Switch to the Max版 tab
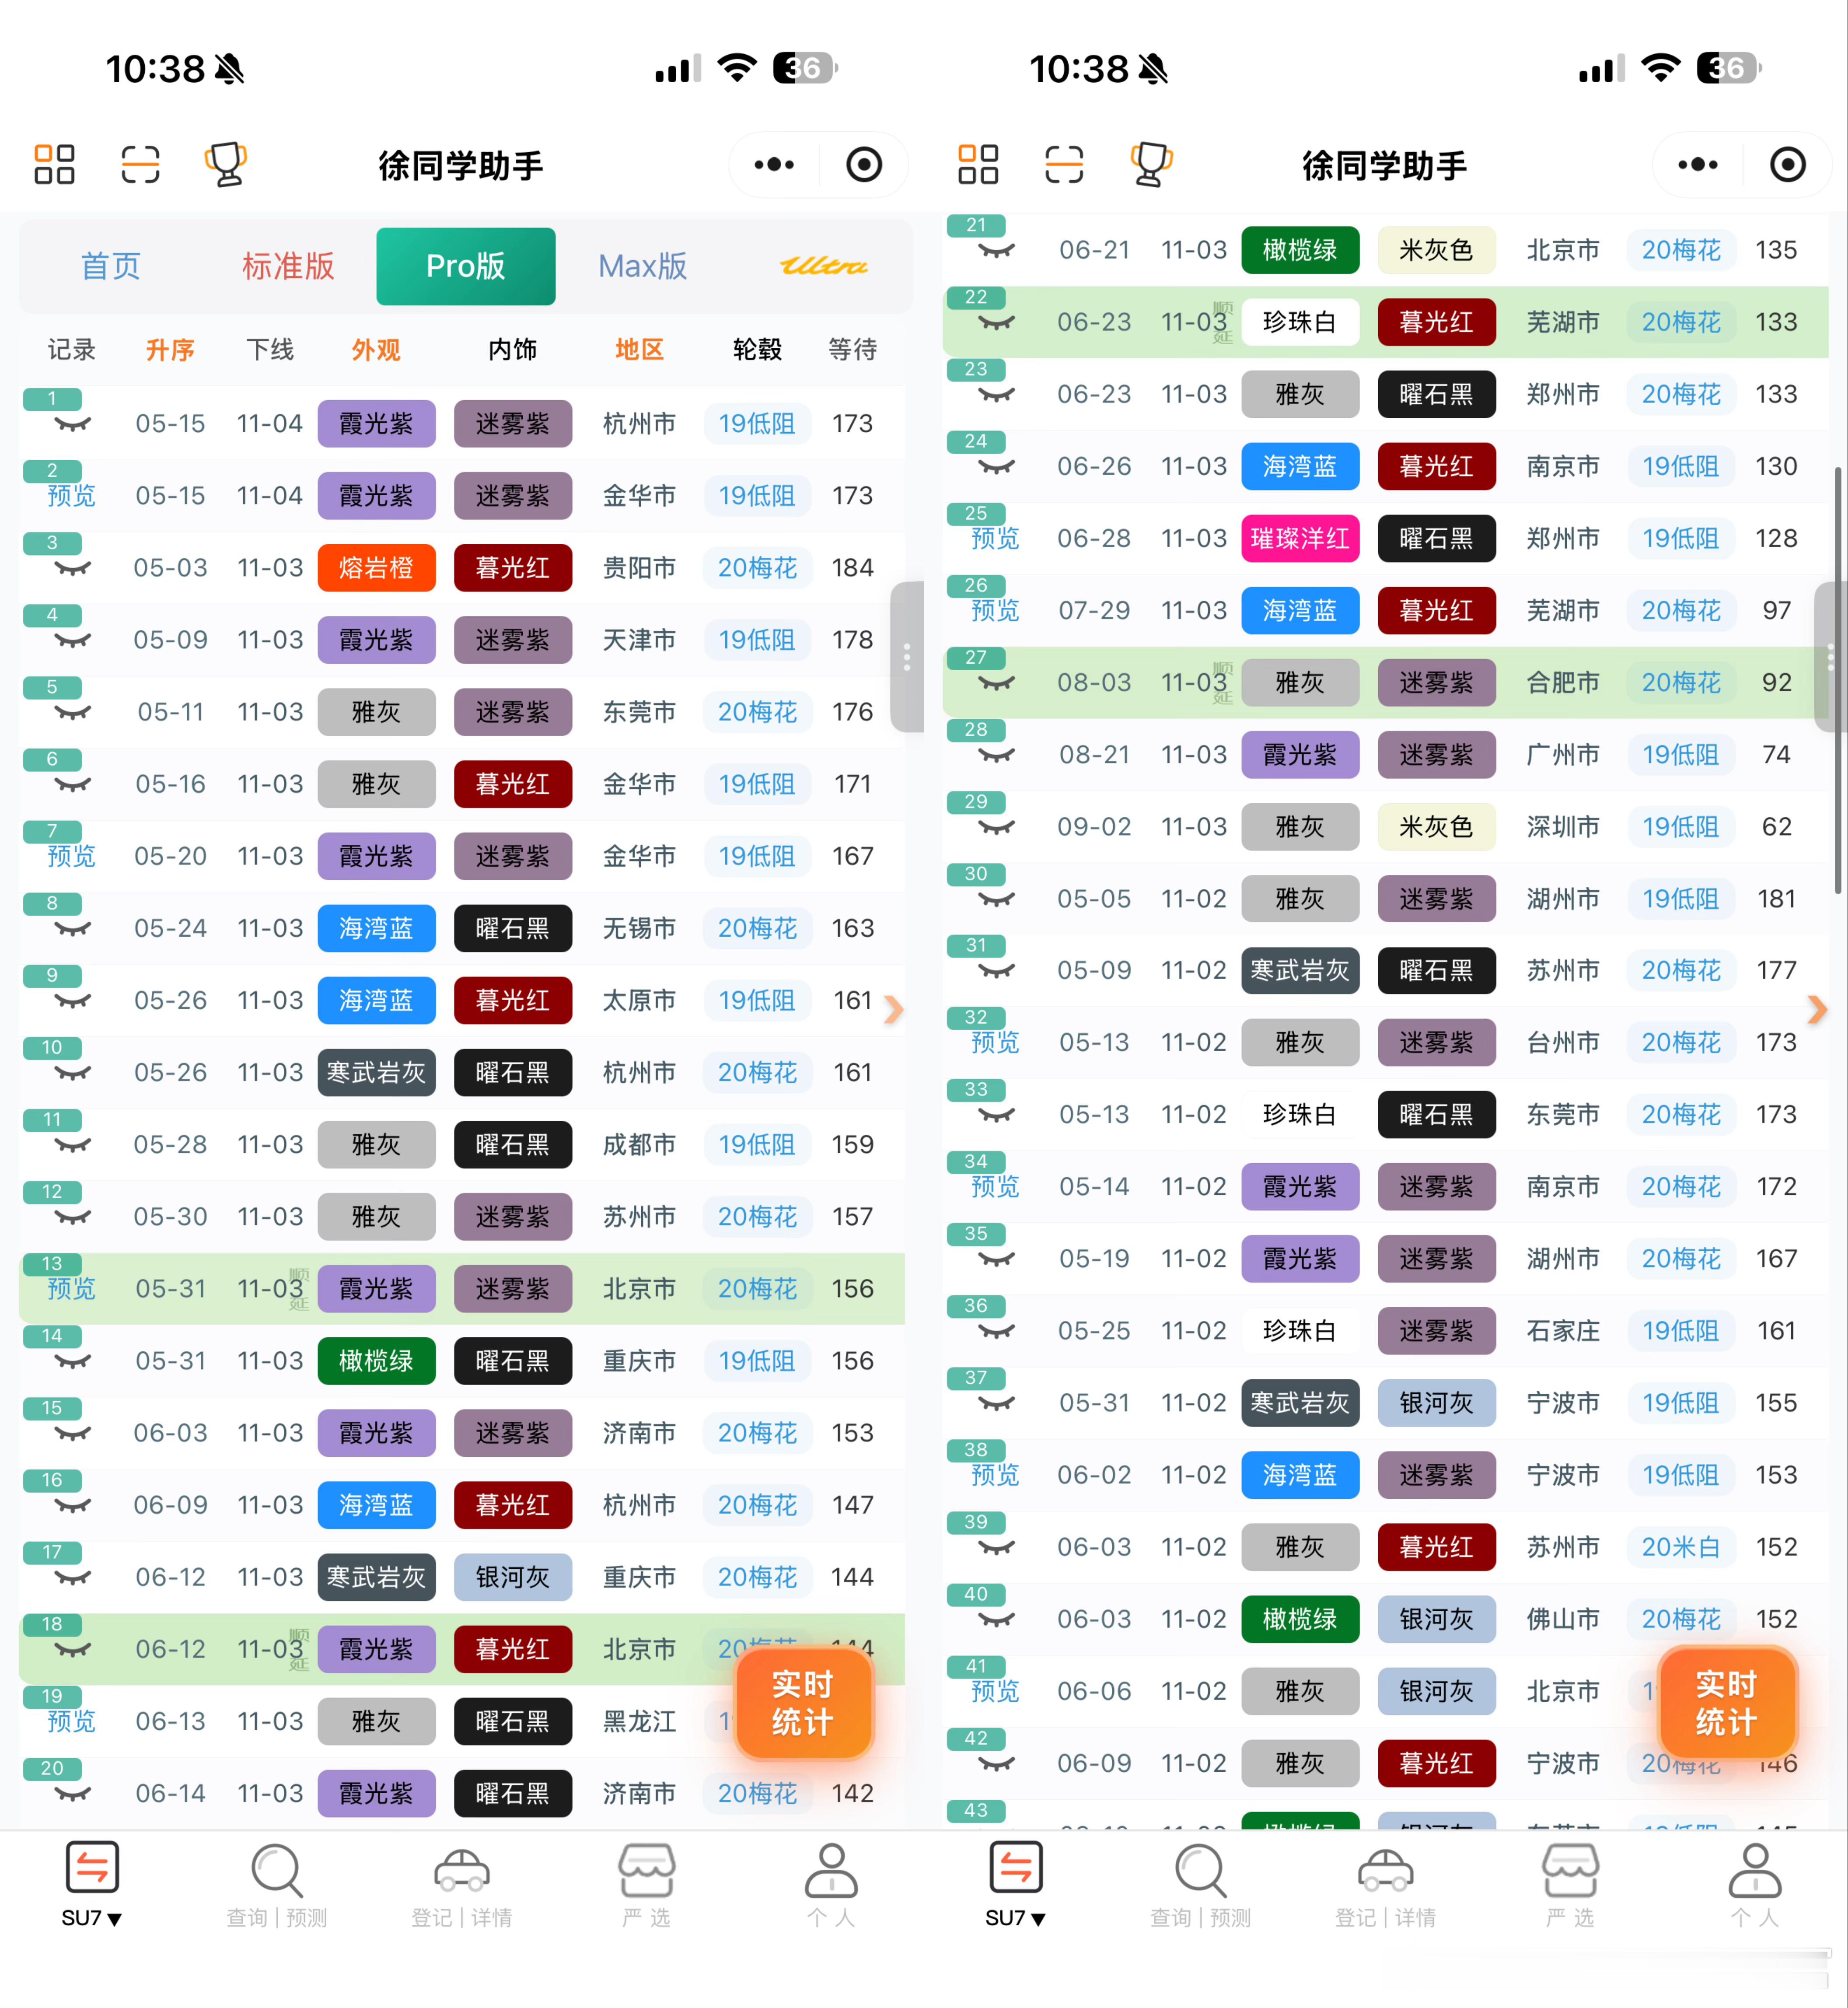The image size is (1848, 2008). (642, 266)
